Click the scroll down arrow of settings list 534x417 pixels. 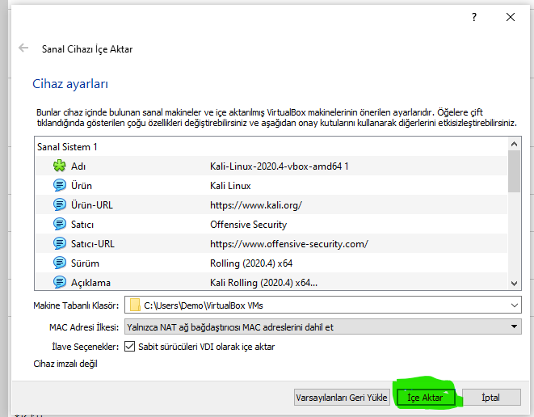[514, 283]
